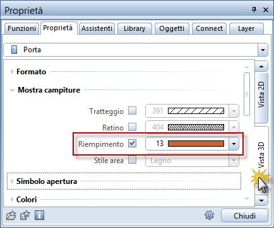Open the info icon in bottom bar
This screenshot has height=228, width=274.
(39, 215)
